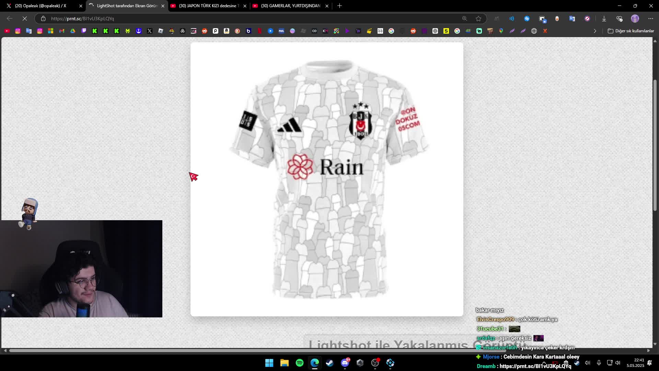Open the microphone tray icon
This screenshot has width=659, height=371.
599,363
